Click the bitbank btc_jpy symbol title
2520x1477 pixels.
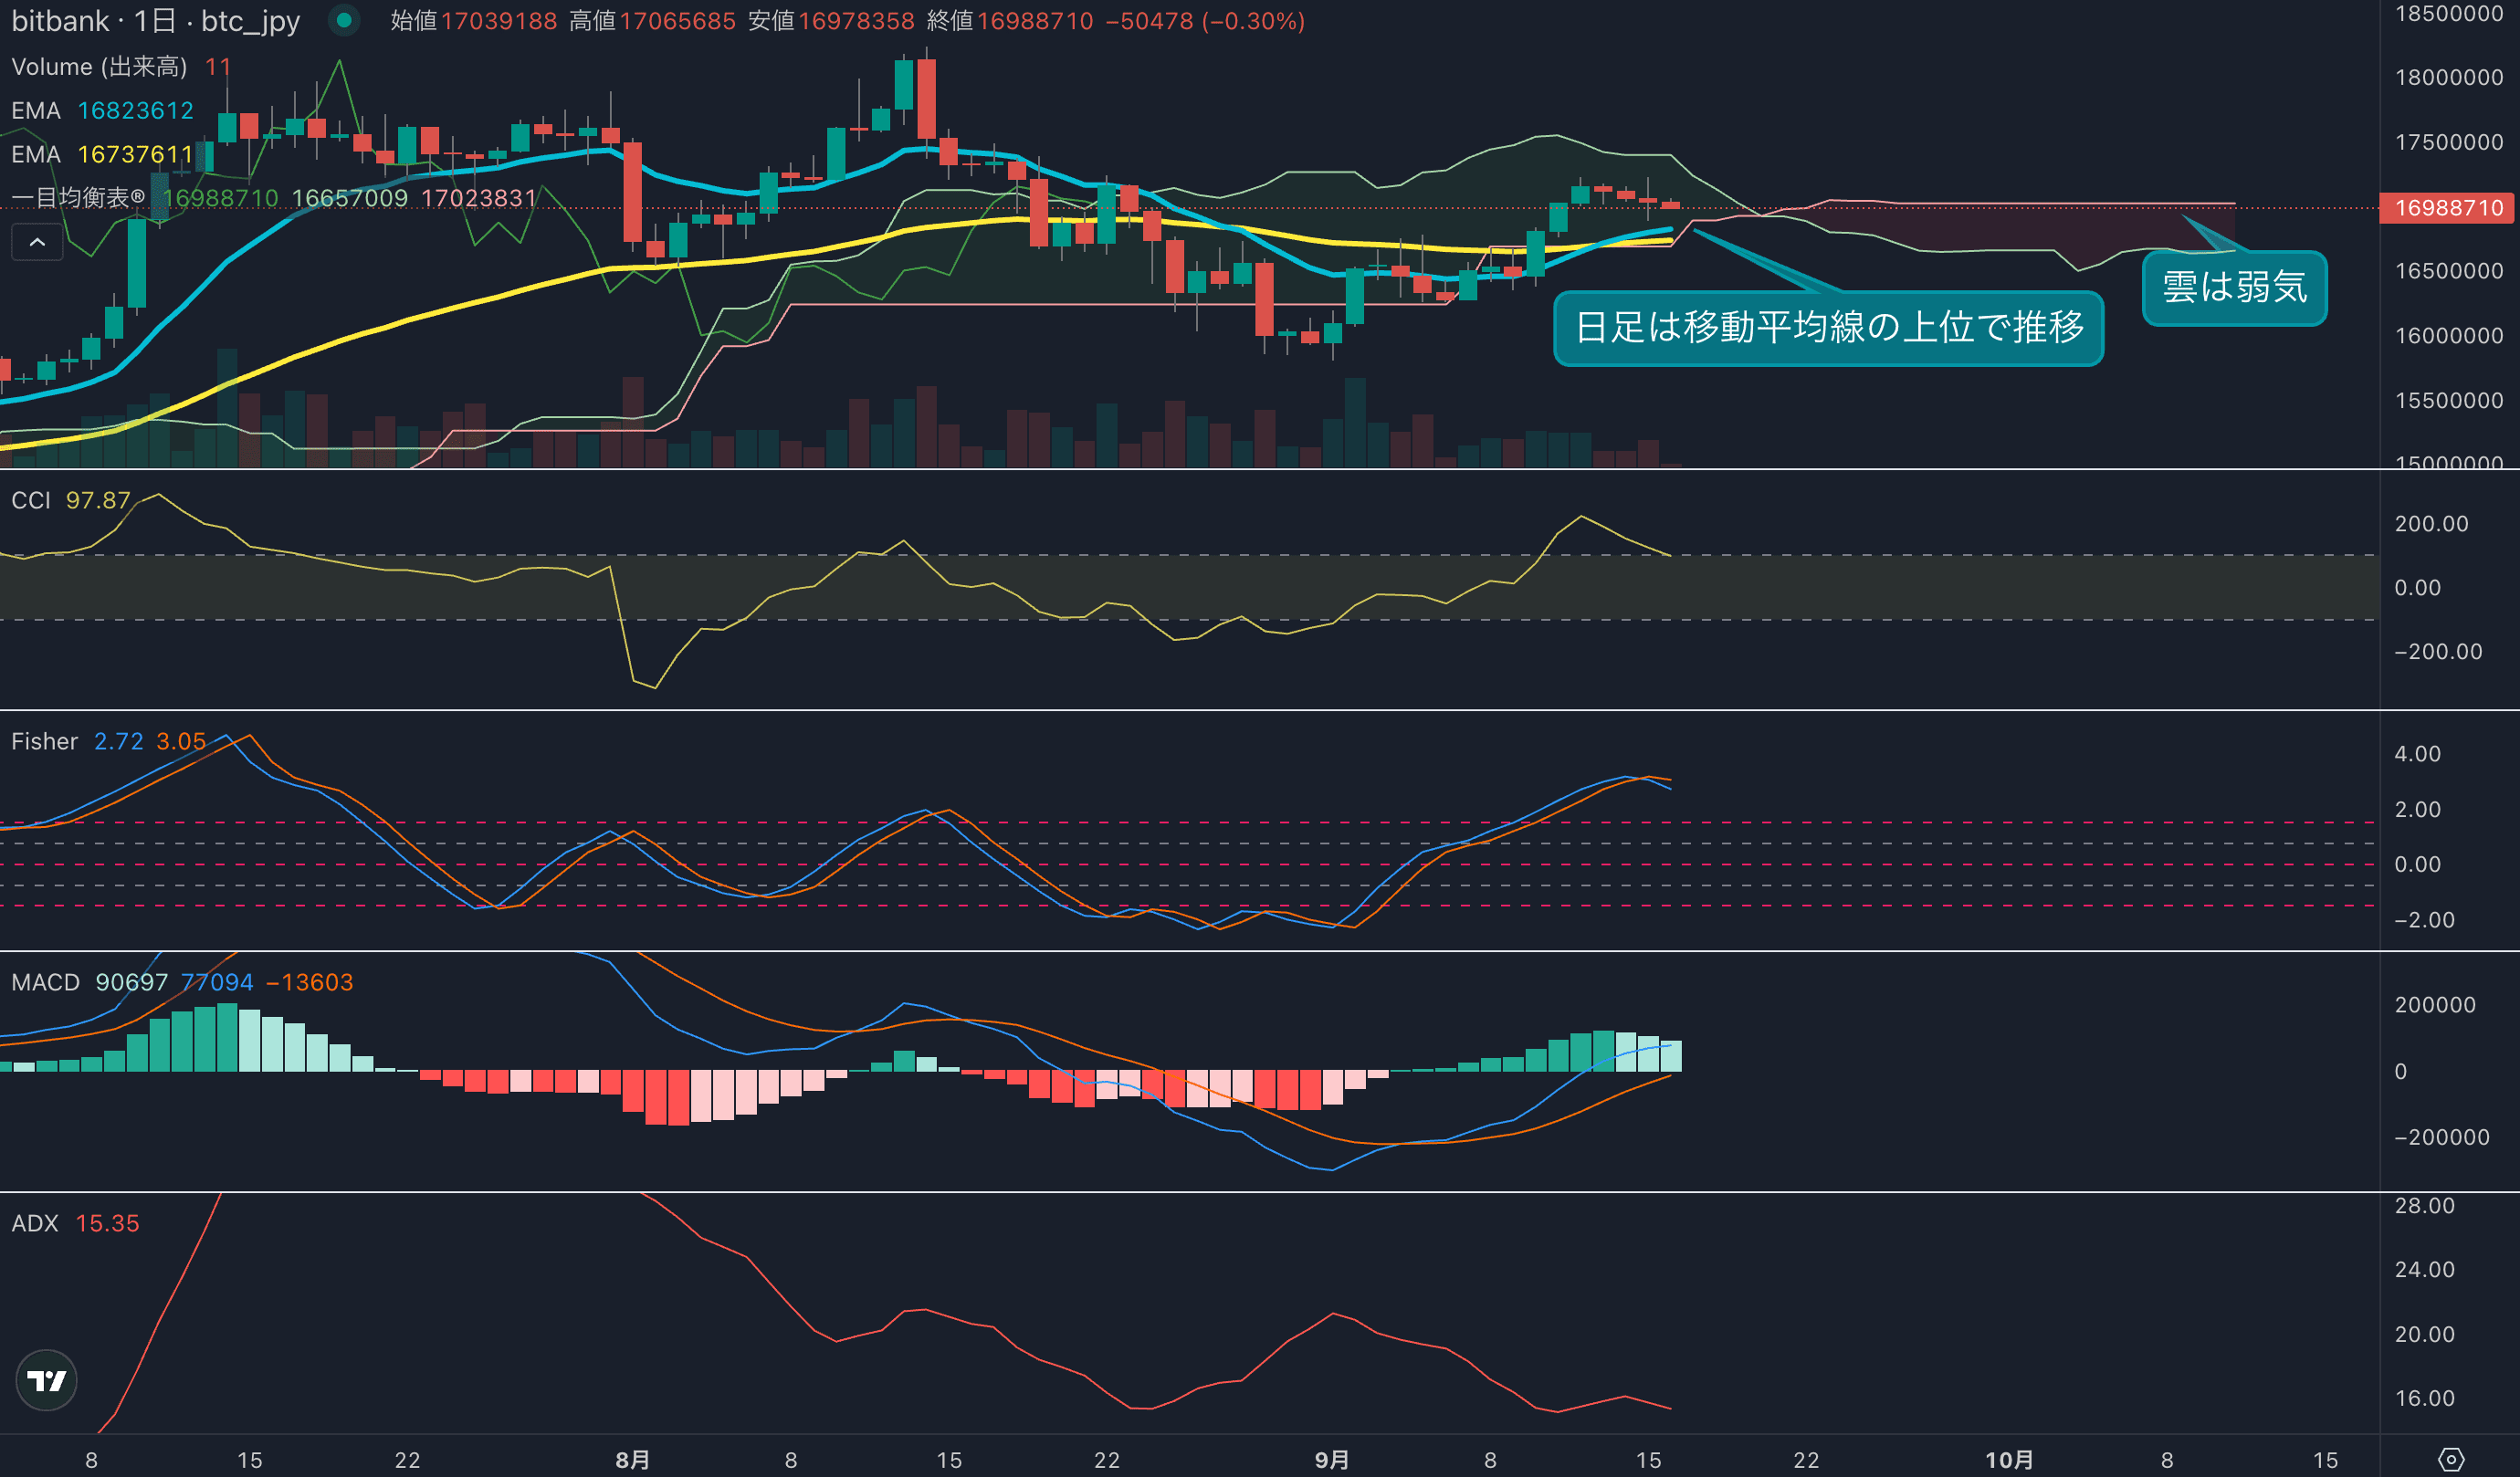(x=155, y=21)
